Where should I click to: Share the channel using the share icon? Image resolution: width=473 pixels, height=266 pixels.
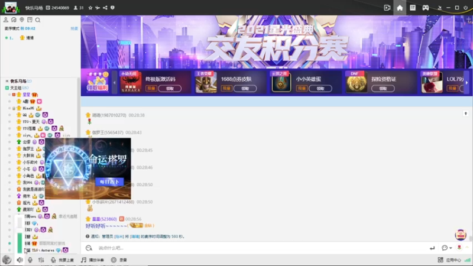click(x=105, y=8)
